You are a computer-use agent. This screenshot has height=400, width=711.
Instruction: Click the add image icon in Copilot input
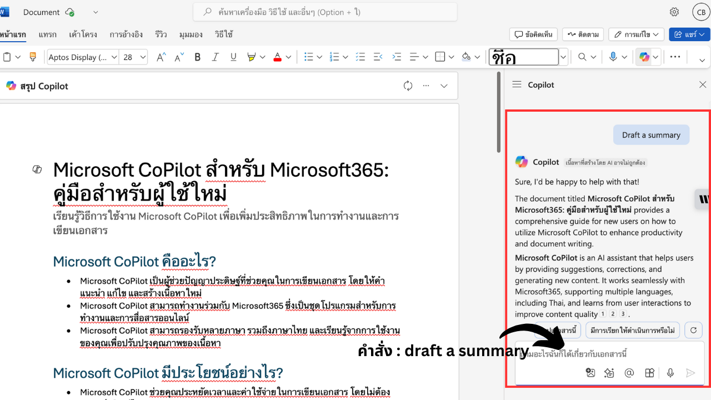590,373
